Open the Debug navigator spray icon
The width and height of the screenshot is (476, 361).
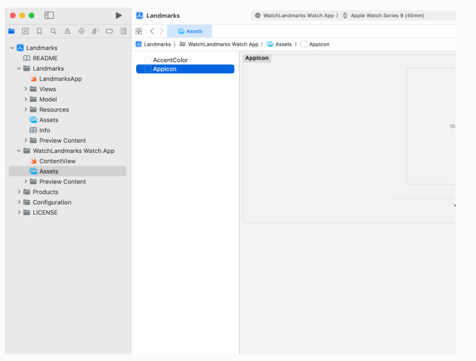95,31
